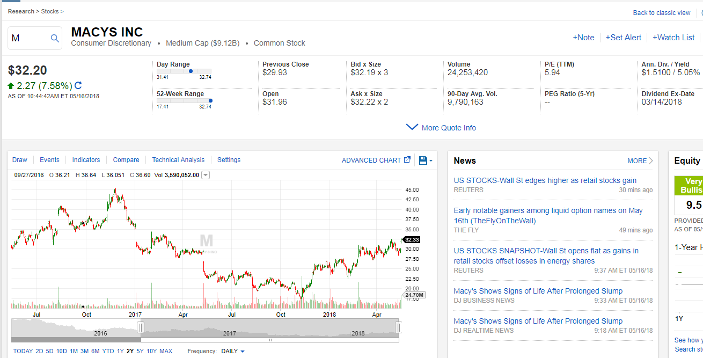The height and width of the screenshot is (358, 703).
Task: Select the 1Y time range
Action: pos(120,351)
